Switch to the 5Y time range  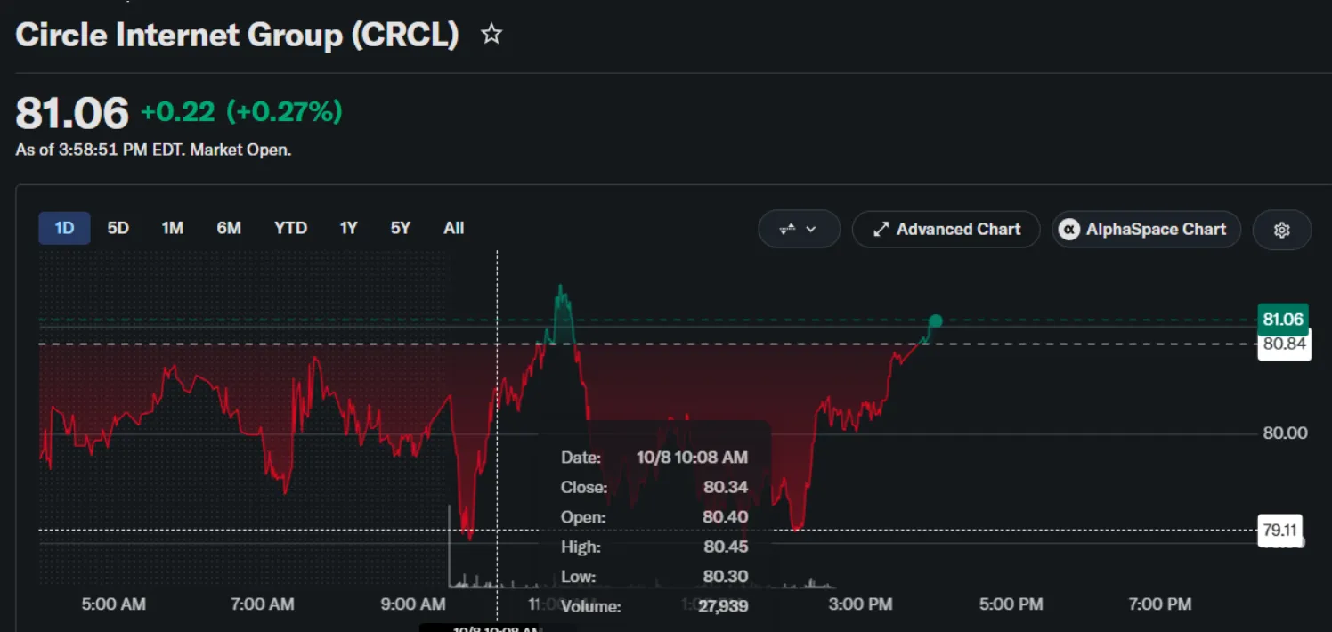click(x=401, y=229)
